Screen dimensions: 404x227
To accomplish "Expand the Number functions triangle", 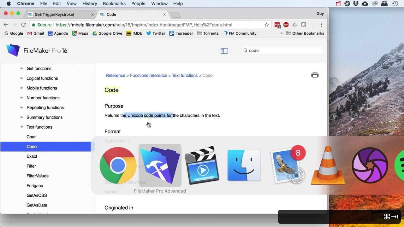I will point(22,98).
